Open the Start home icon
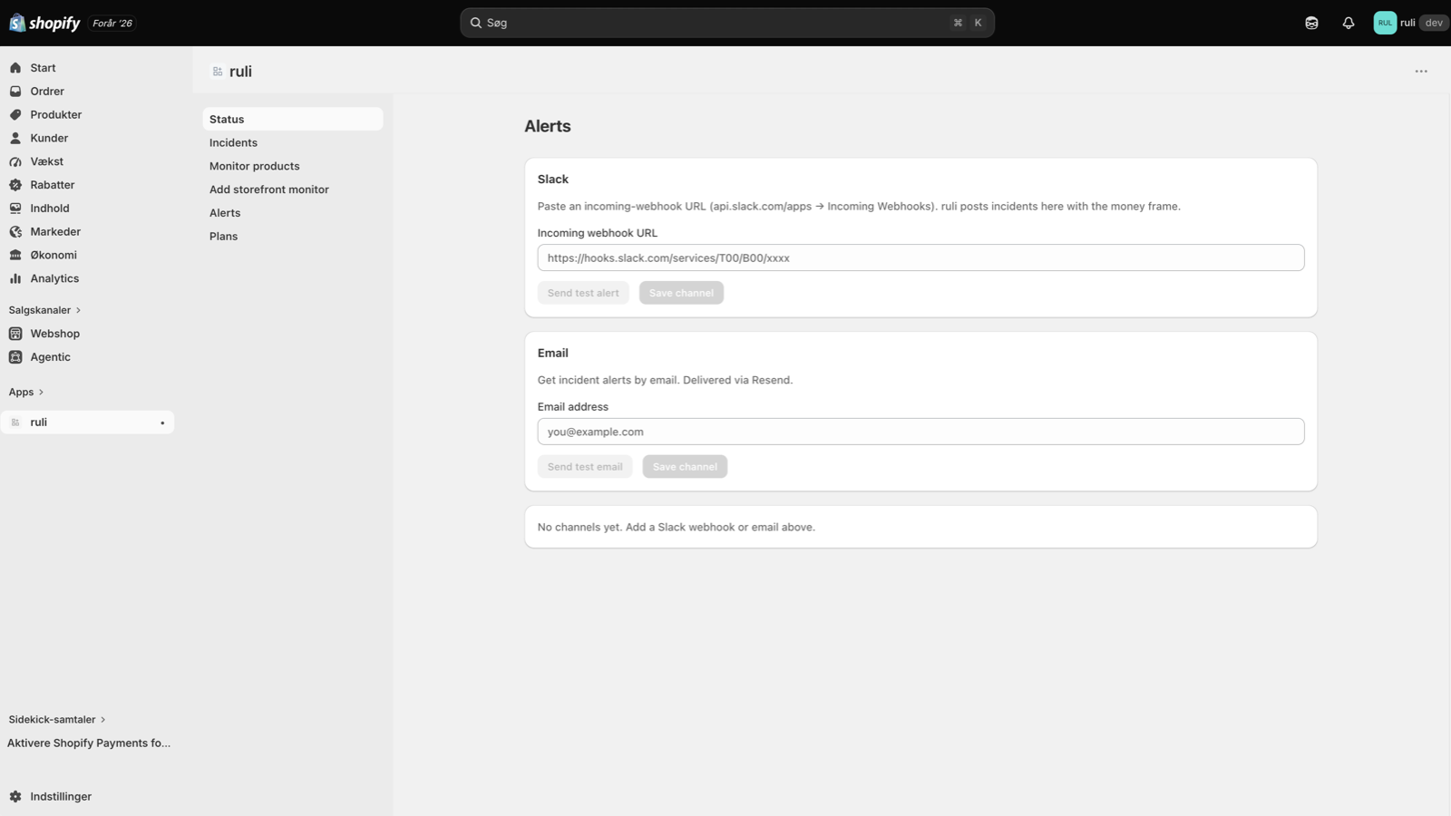 (15, 68)
